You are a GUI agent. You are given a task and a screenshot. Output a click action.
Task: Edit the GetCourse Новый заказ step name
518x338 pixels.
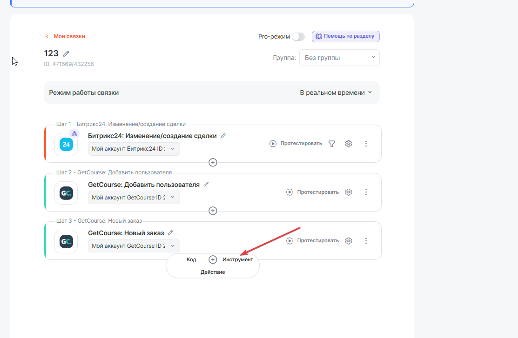click(170, 232)
